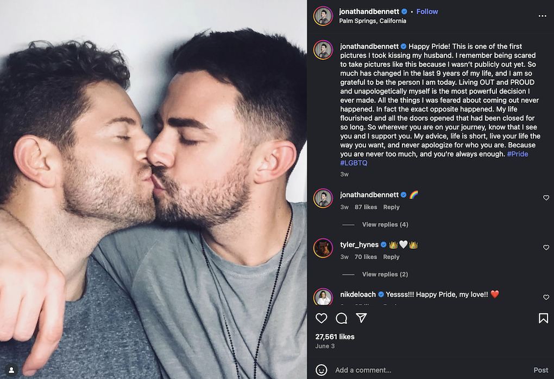Open the three-dot more options menu
The image size is (554, 379).
click(x=542, y=16)
